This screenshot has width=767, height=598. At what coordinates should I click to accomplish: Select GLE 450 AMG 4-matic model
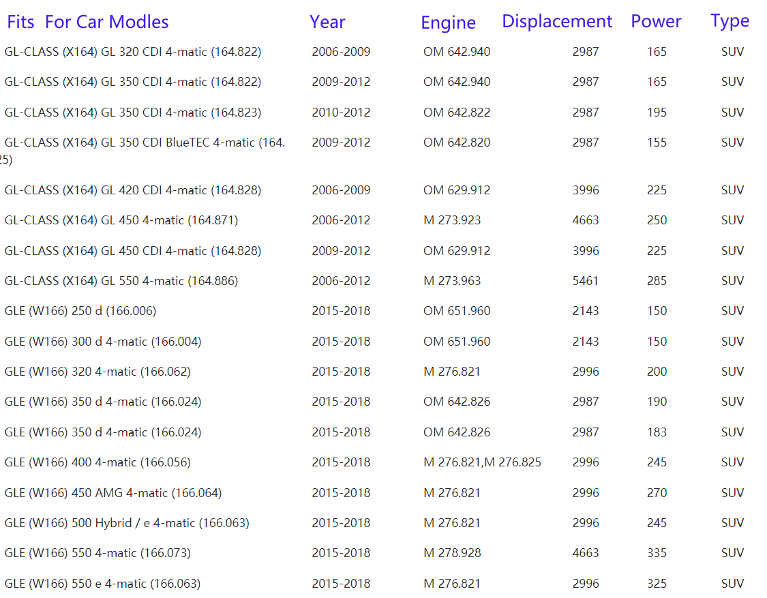click(113, 493)
